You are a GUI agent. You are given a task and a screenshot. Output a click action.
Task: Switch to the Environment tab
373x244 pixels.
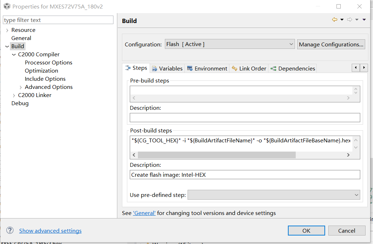pos(207,68)
